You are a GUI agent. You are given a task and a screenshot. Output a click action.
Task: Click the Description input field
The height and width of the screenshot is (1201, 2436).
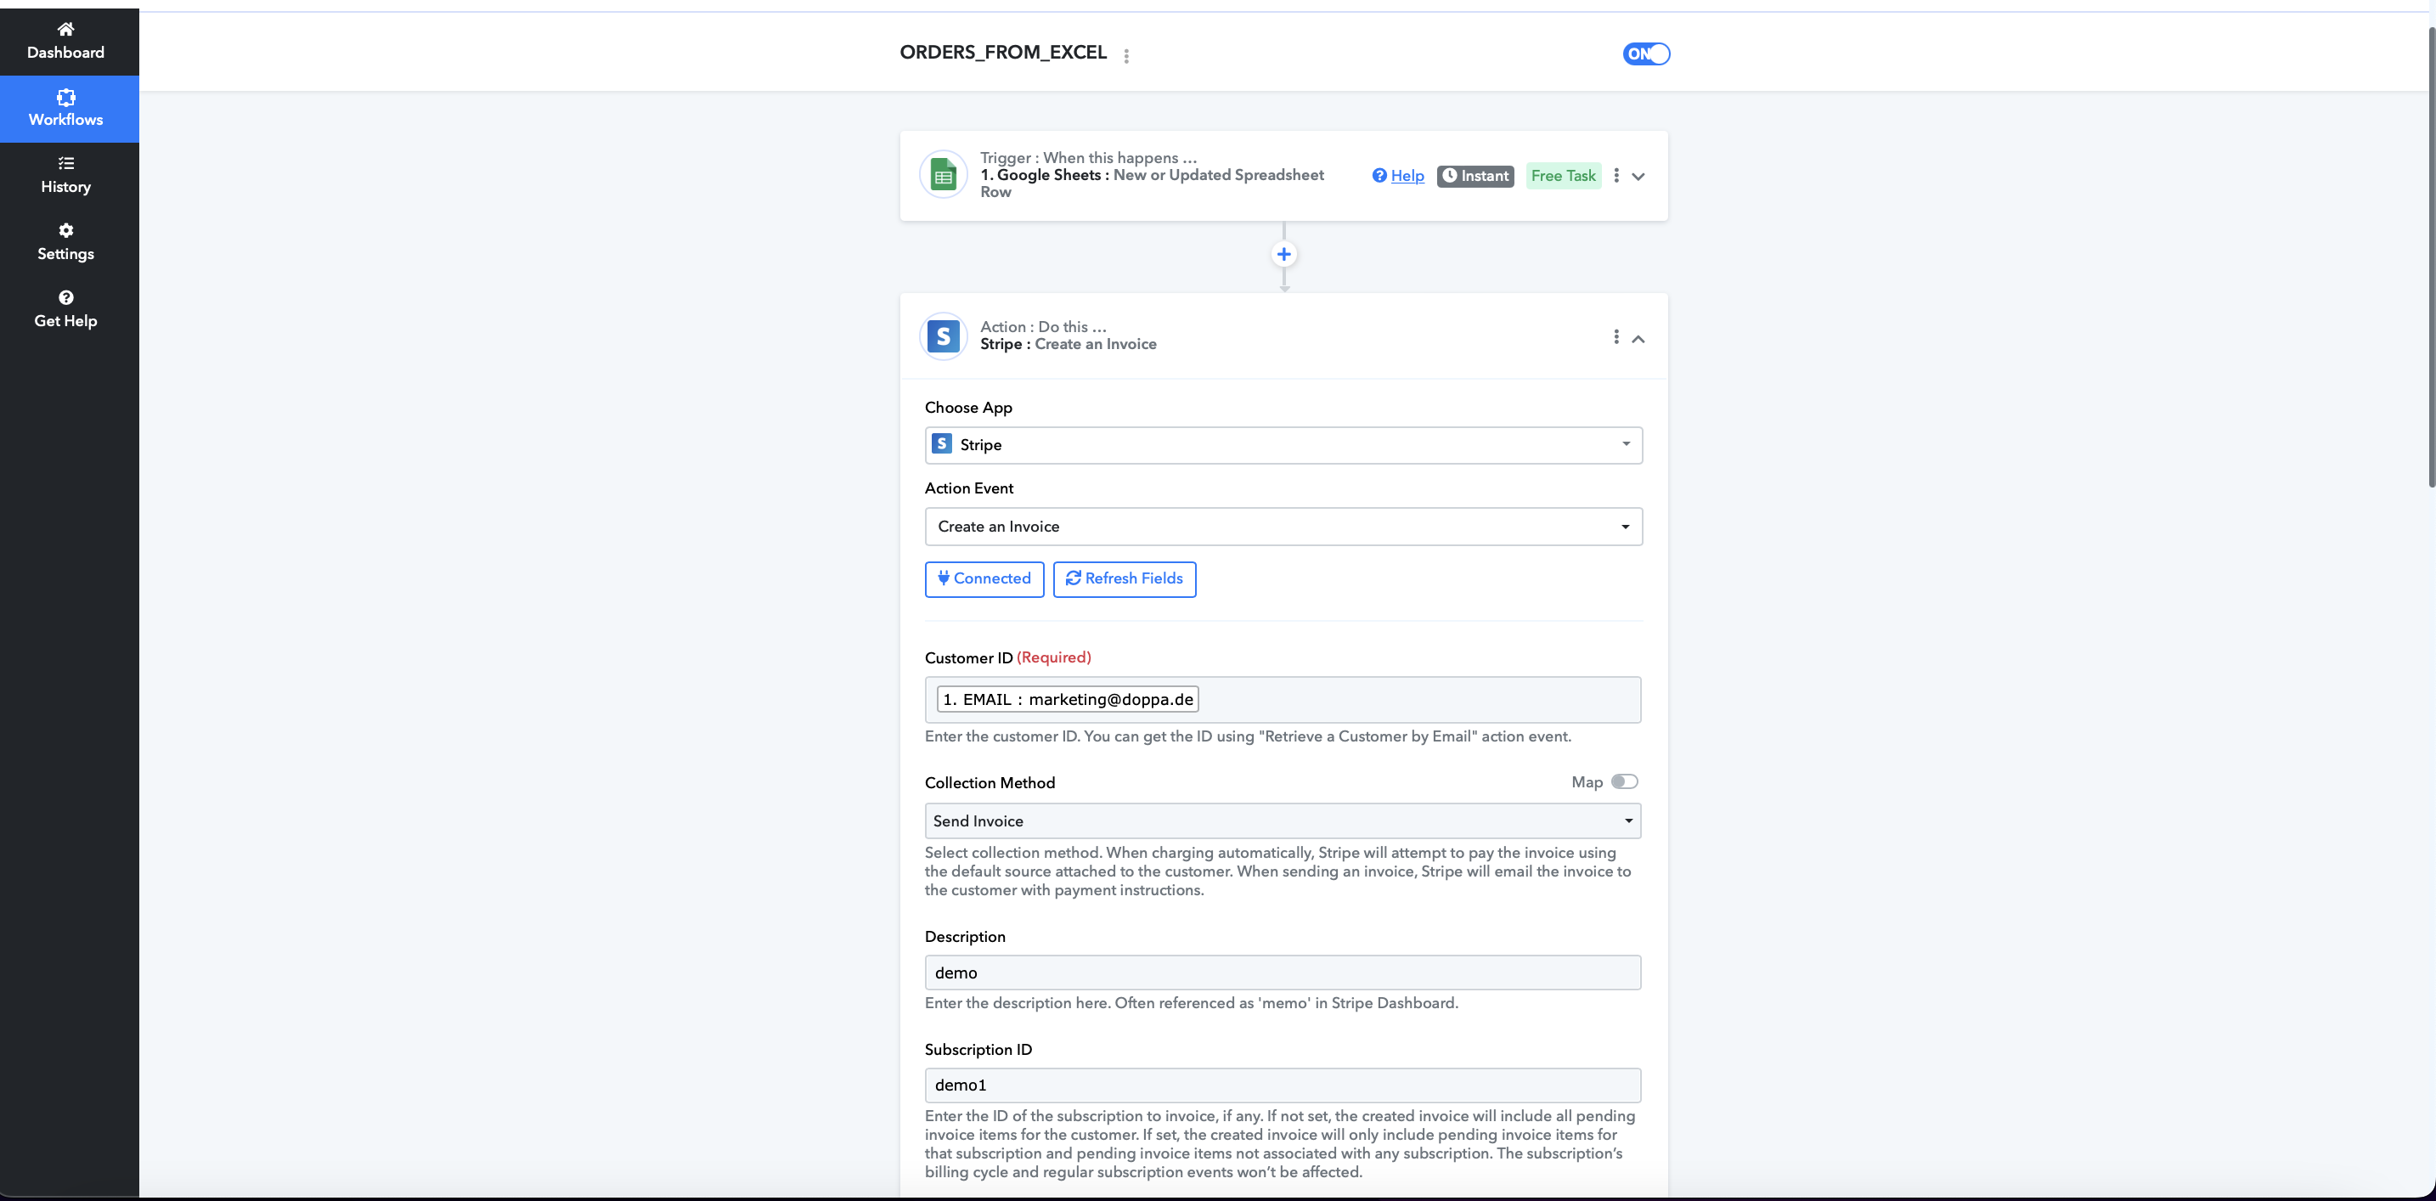[1283, 973]
